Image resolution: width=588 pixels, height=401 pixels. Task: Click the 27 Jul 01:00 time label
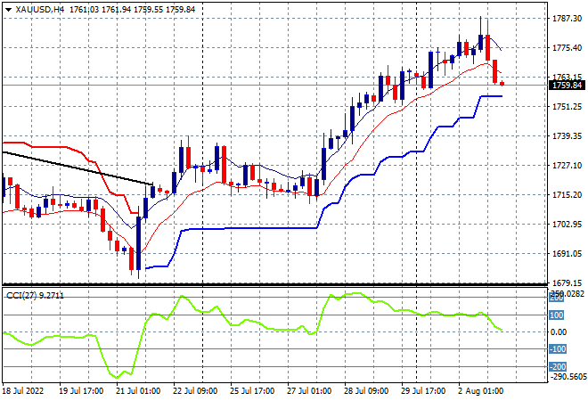pos(309,391)
